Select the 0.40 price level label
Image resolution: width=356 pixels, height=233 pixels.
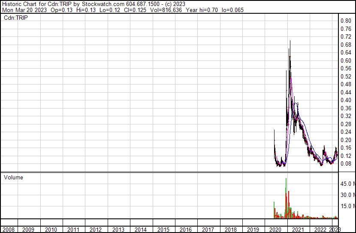click(346, 100)
